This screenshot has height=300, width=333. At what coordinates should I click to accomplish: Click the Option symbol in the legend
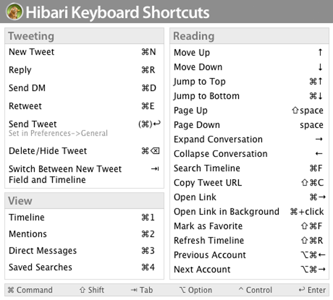(182, 290)
